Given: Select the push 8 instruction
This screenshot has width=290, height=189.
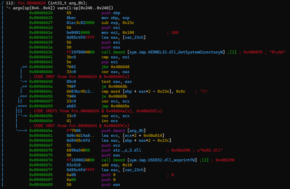Looking at the screenshot, I should coord(108,175).
